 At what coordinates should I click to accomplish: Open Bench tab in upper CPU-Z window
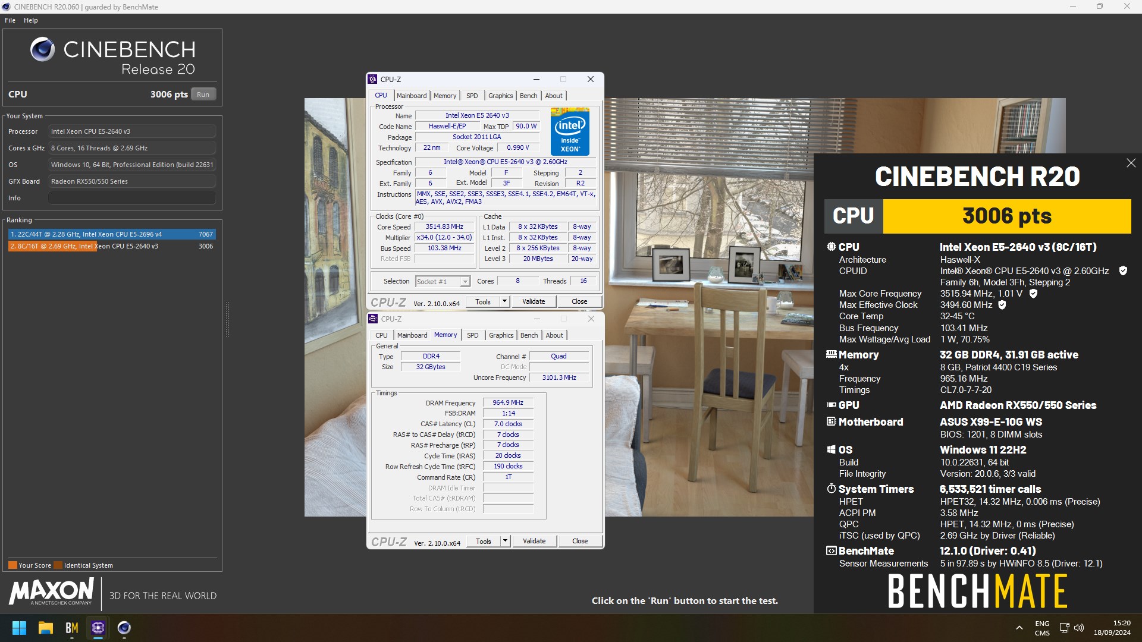(529, 96)
